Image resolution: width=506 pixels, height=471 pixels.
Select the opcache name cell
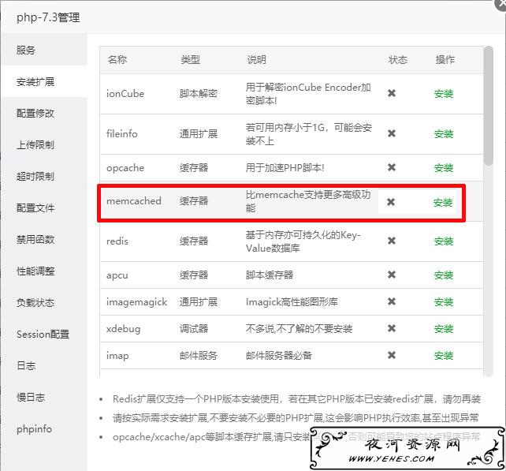(125, 168)
